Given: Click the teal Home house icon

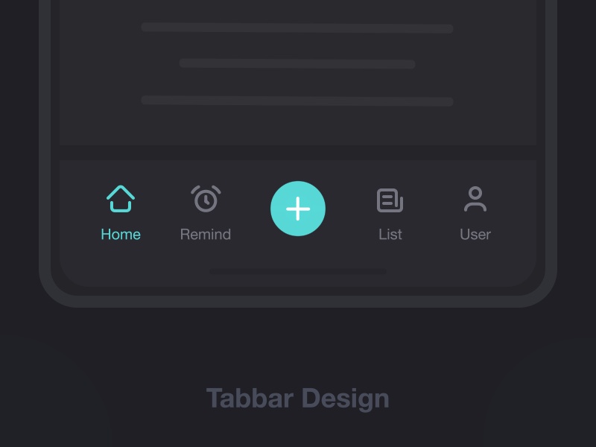Looking at the screenshot, I should tap(121, 198).
